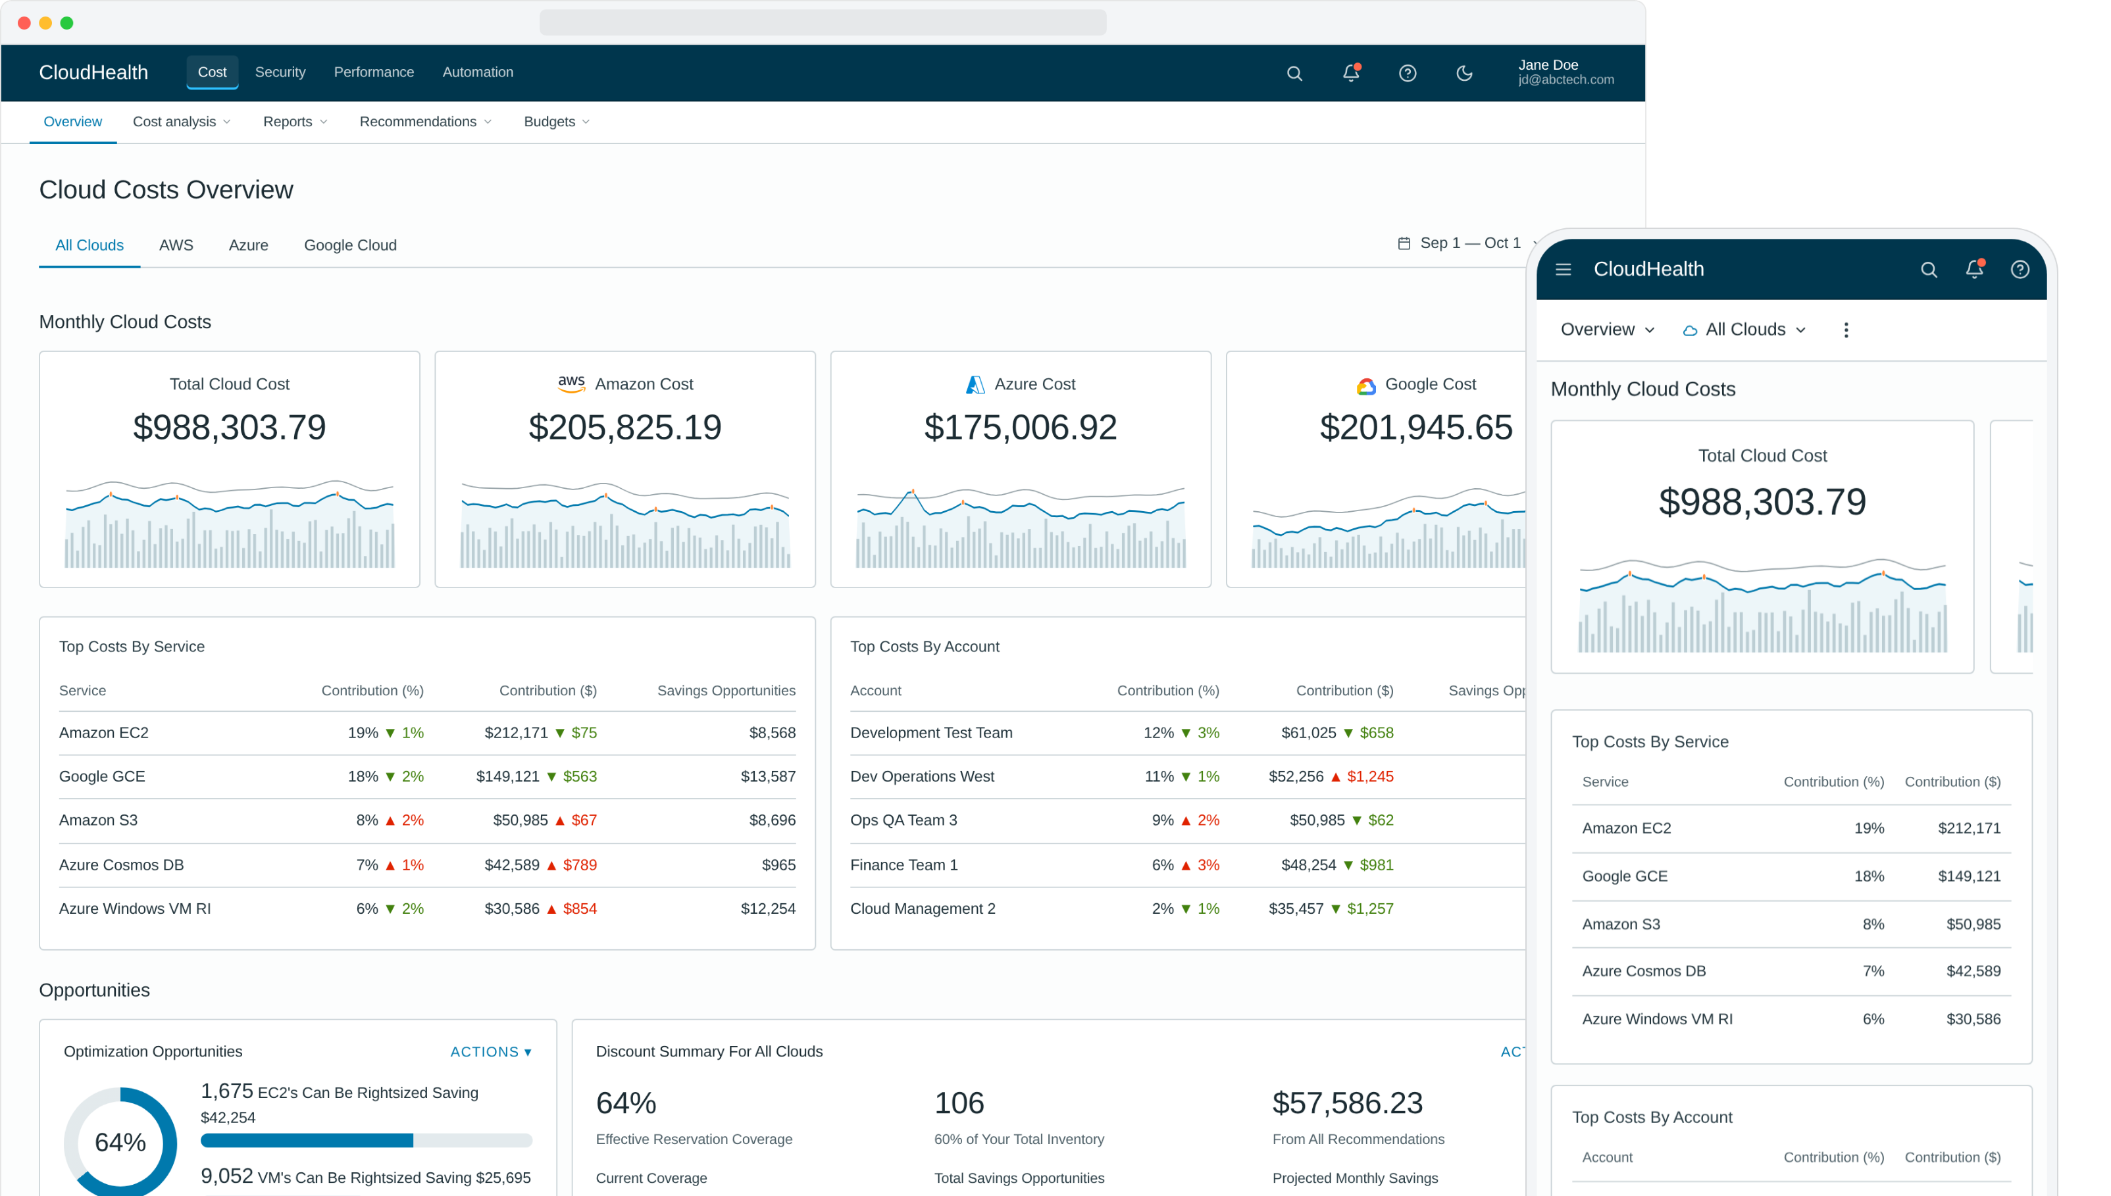The image size is (2111, 1196).
Task: Open the three-dot more menu in mobile view
Action: (x=1846, y=330)
